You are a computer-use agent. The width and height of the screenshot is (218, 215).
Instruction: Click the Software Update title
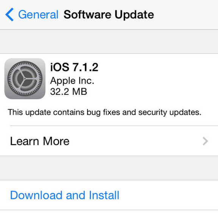pyautogui.click(x=109, y=14)
